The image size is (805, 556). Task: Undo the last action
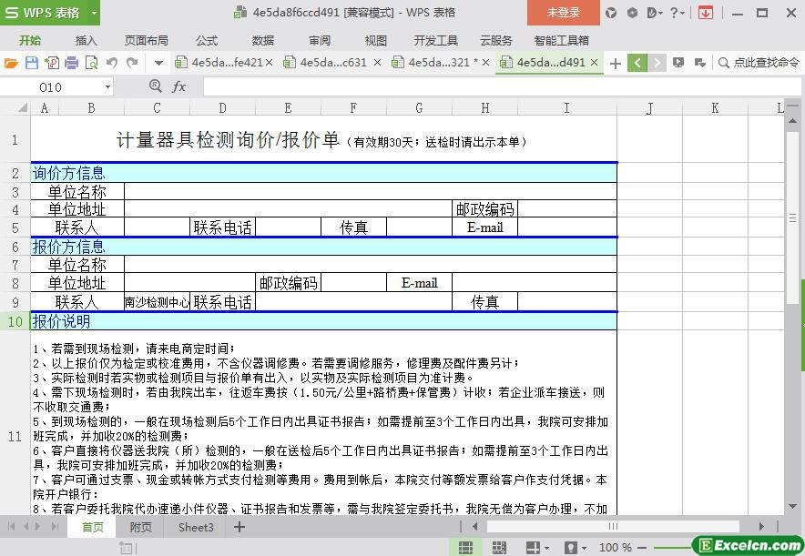point(112,63)
